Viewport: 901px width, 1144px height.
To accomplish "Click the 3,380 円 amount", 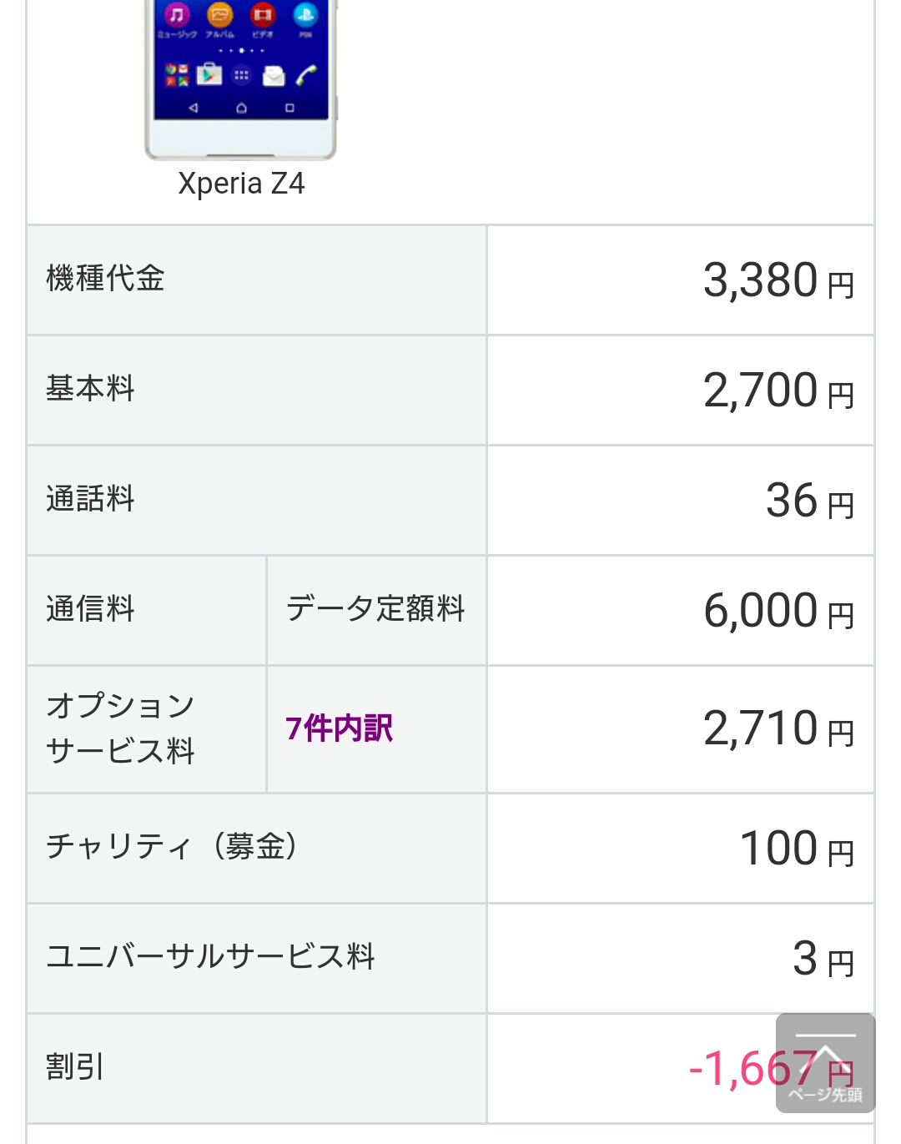I will [779, 280].
